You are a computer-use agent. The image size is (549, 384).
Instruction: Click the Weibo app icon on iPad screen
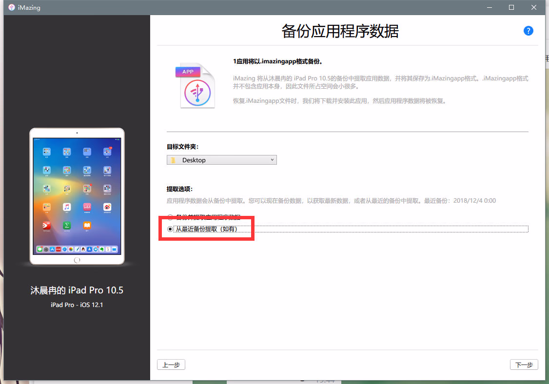(107, 207)
